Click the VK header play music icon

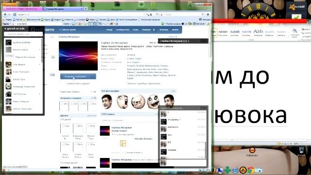point(154,30)
